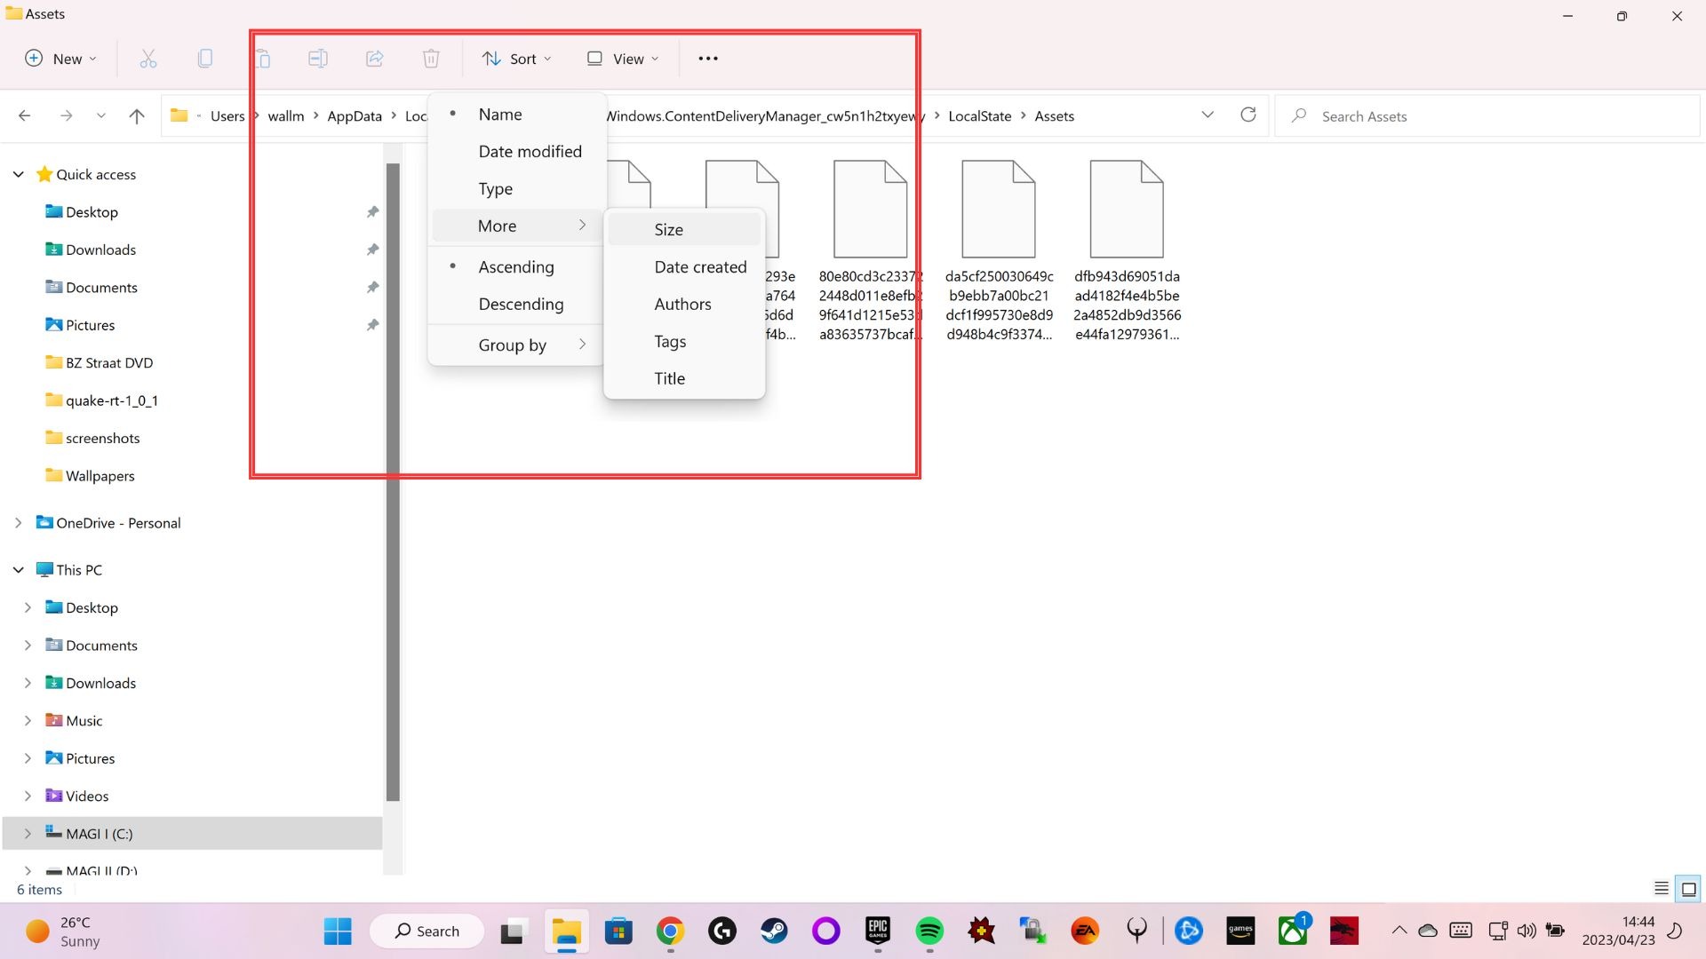Click the Cut icon on the toolbar
The width and height of the screenshot is (1706, 959).
tap(147, 58)
